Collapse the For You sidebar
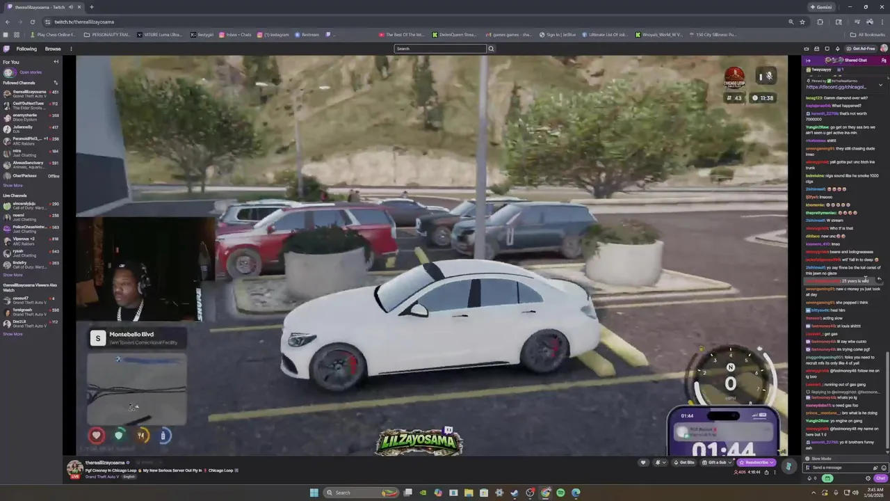This screenshot has width=890, height=501. click(56, 62)
